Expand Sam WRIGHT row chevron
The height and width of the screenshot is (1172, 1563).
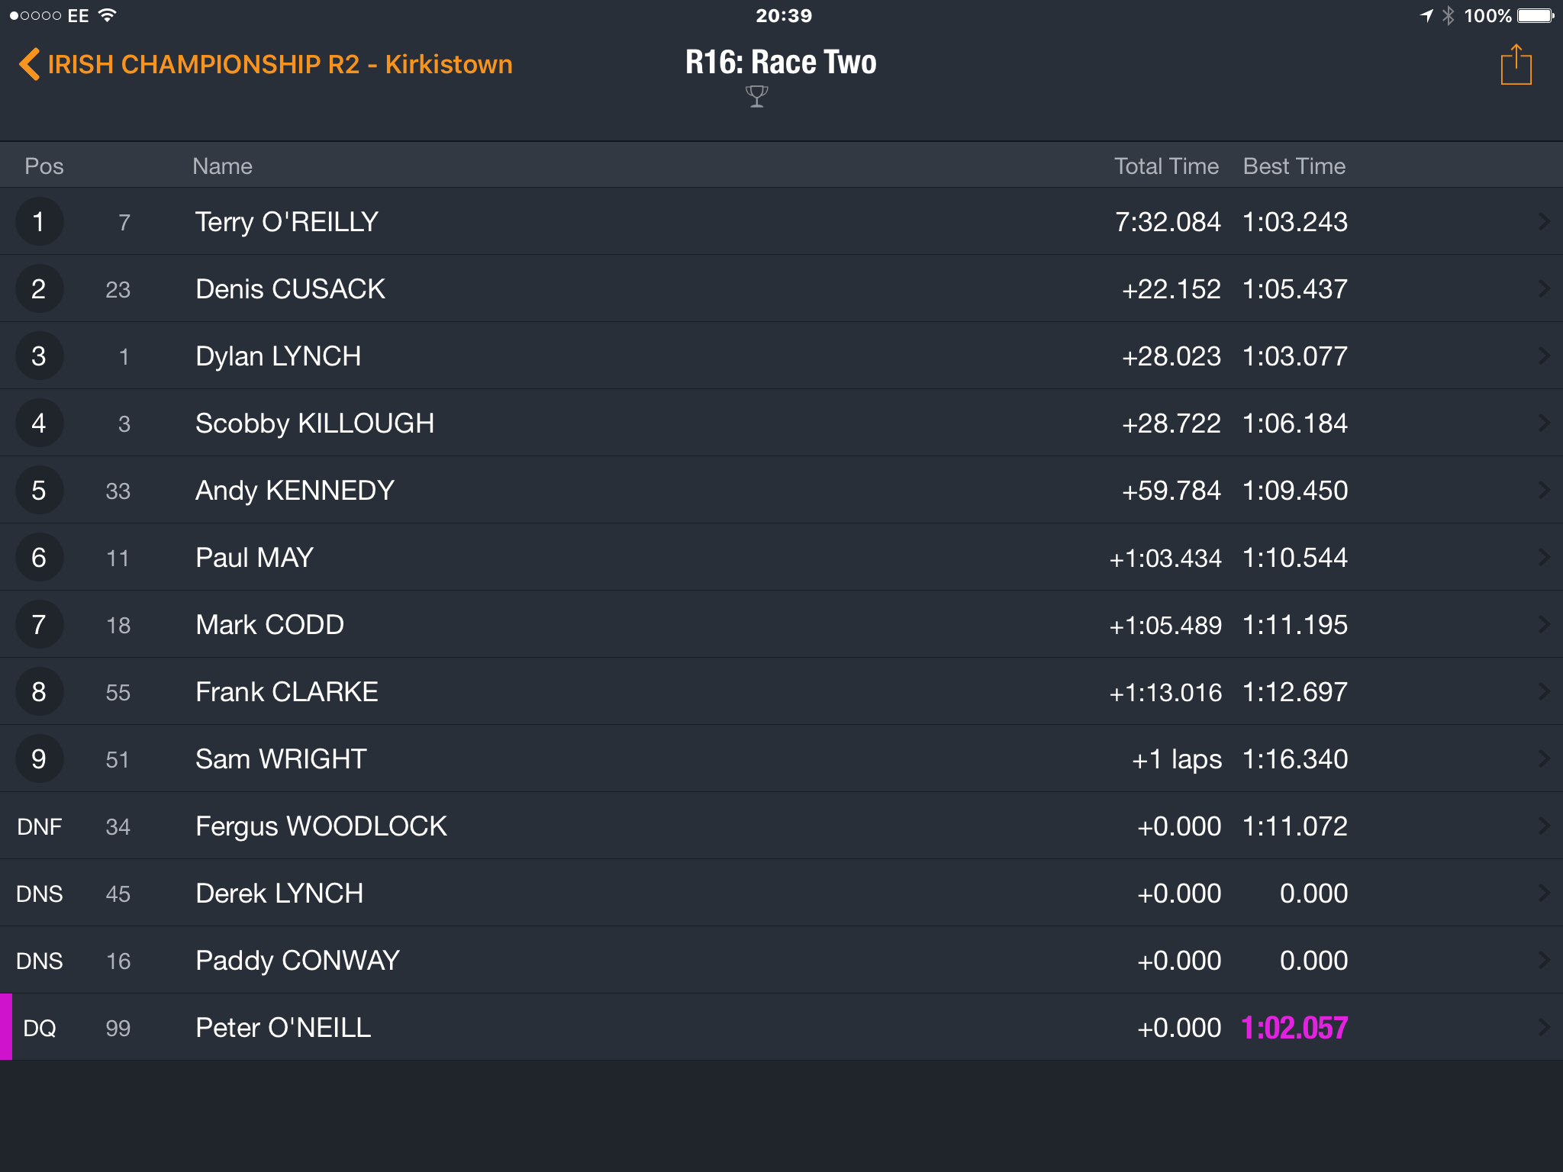coord(1544,758)
